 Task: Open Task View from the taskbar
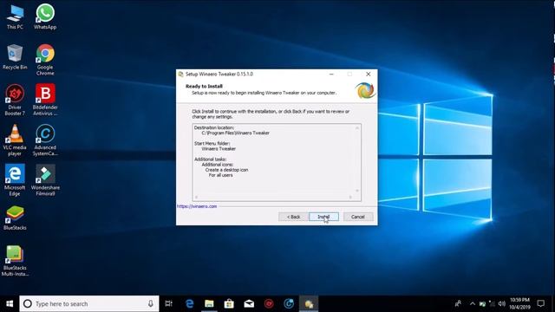169,304
